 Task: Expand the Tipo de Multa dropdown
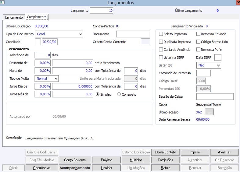(47, 79)
